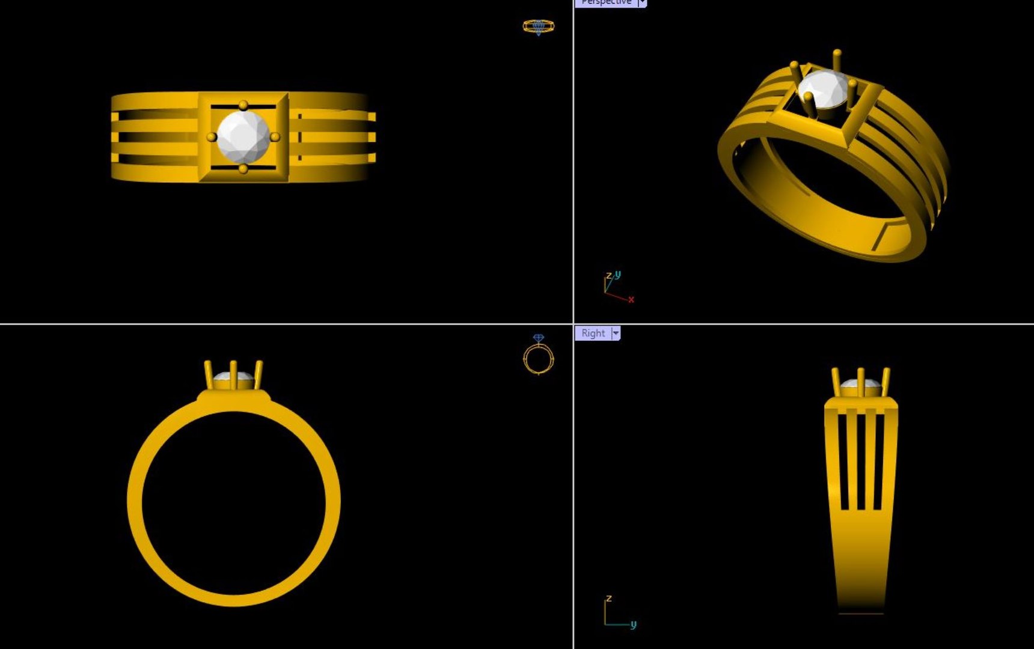The image size is (1034, 649).
Task: Select the upper prong ball in top view
Action: pyautogui.click(x=243, y=106)
